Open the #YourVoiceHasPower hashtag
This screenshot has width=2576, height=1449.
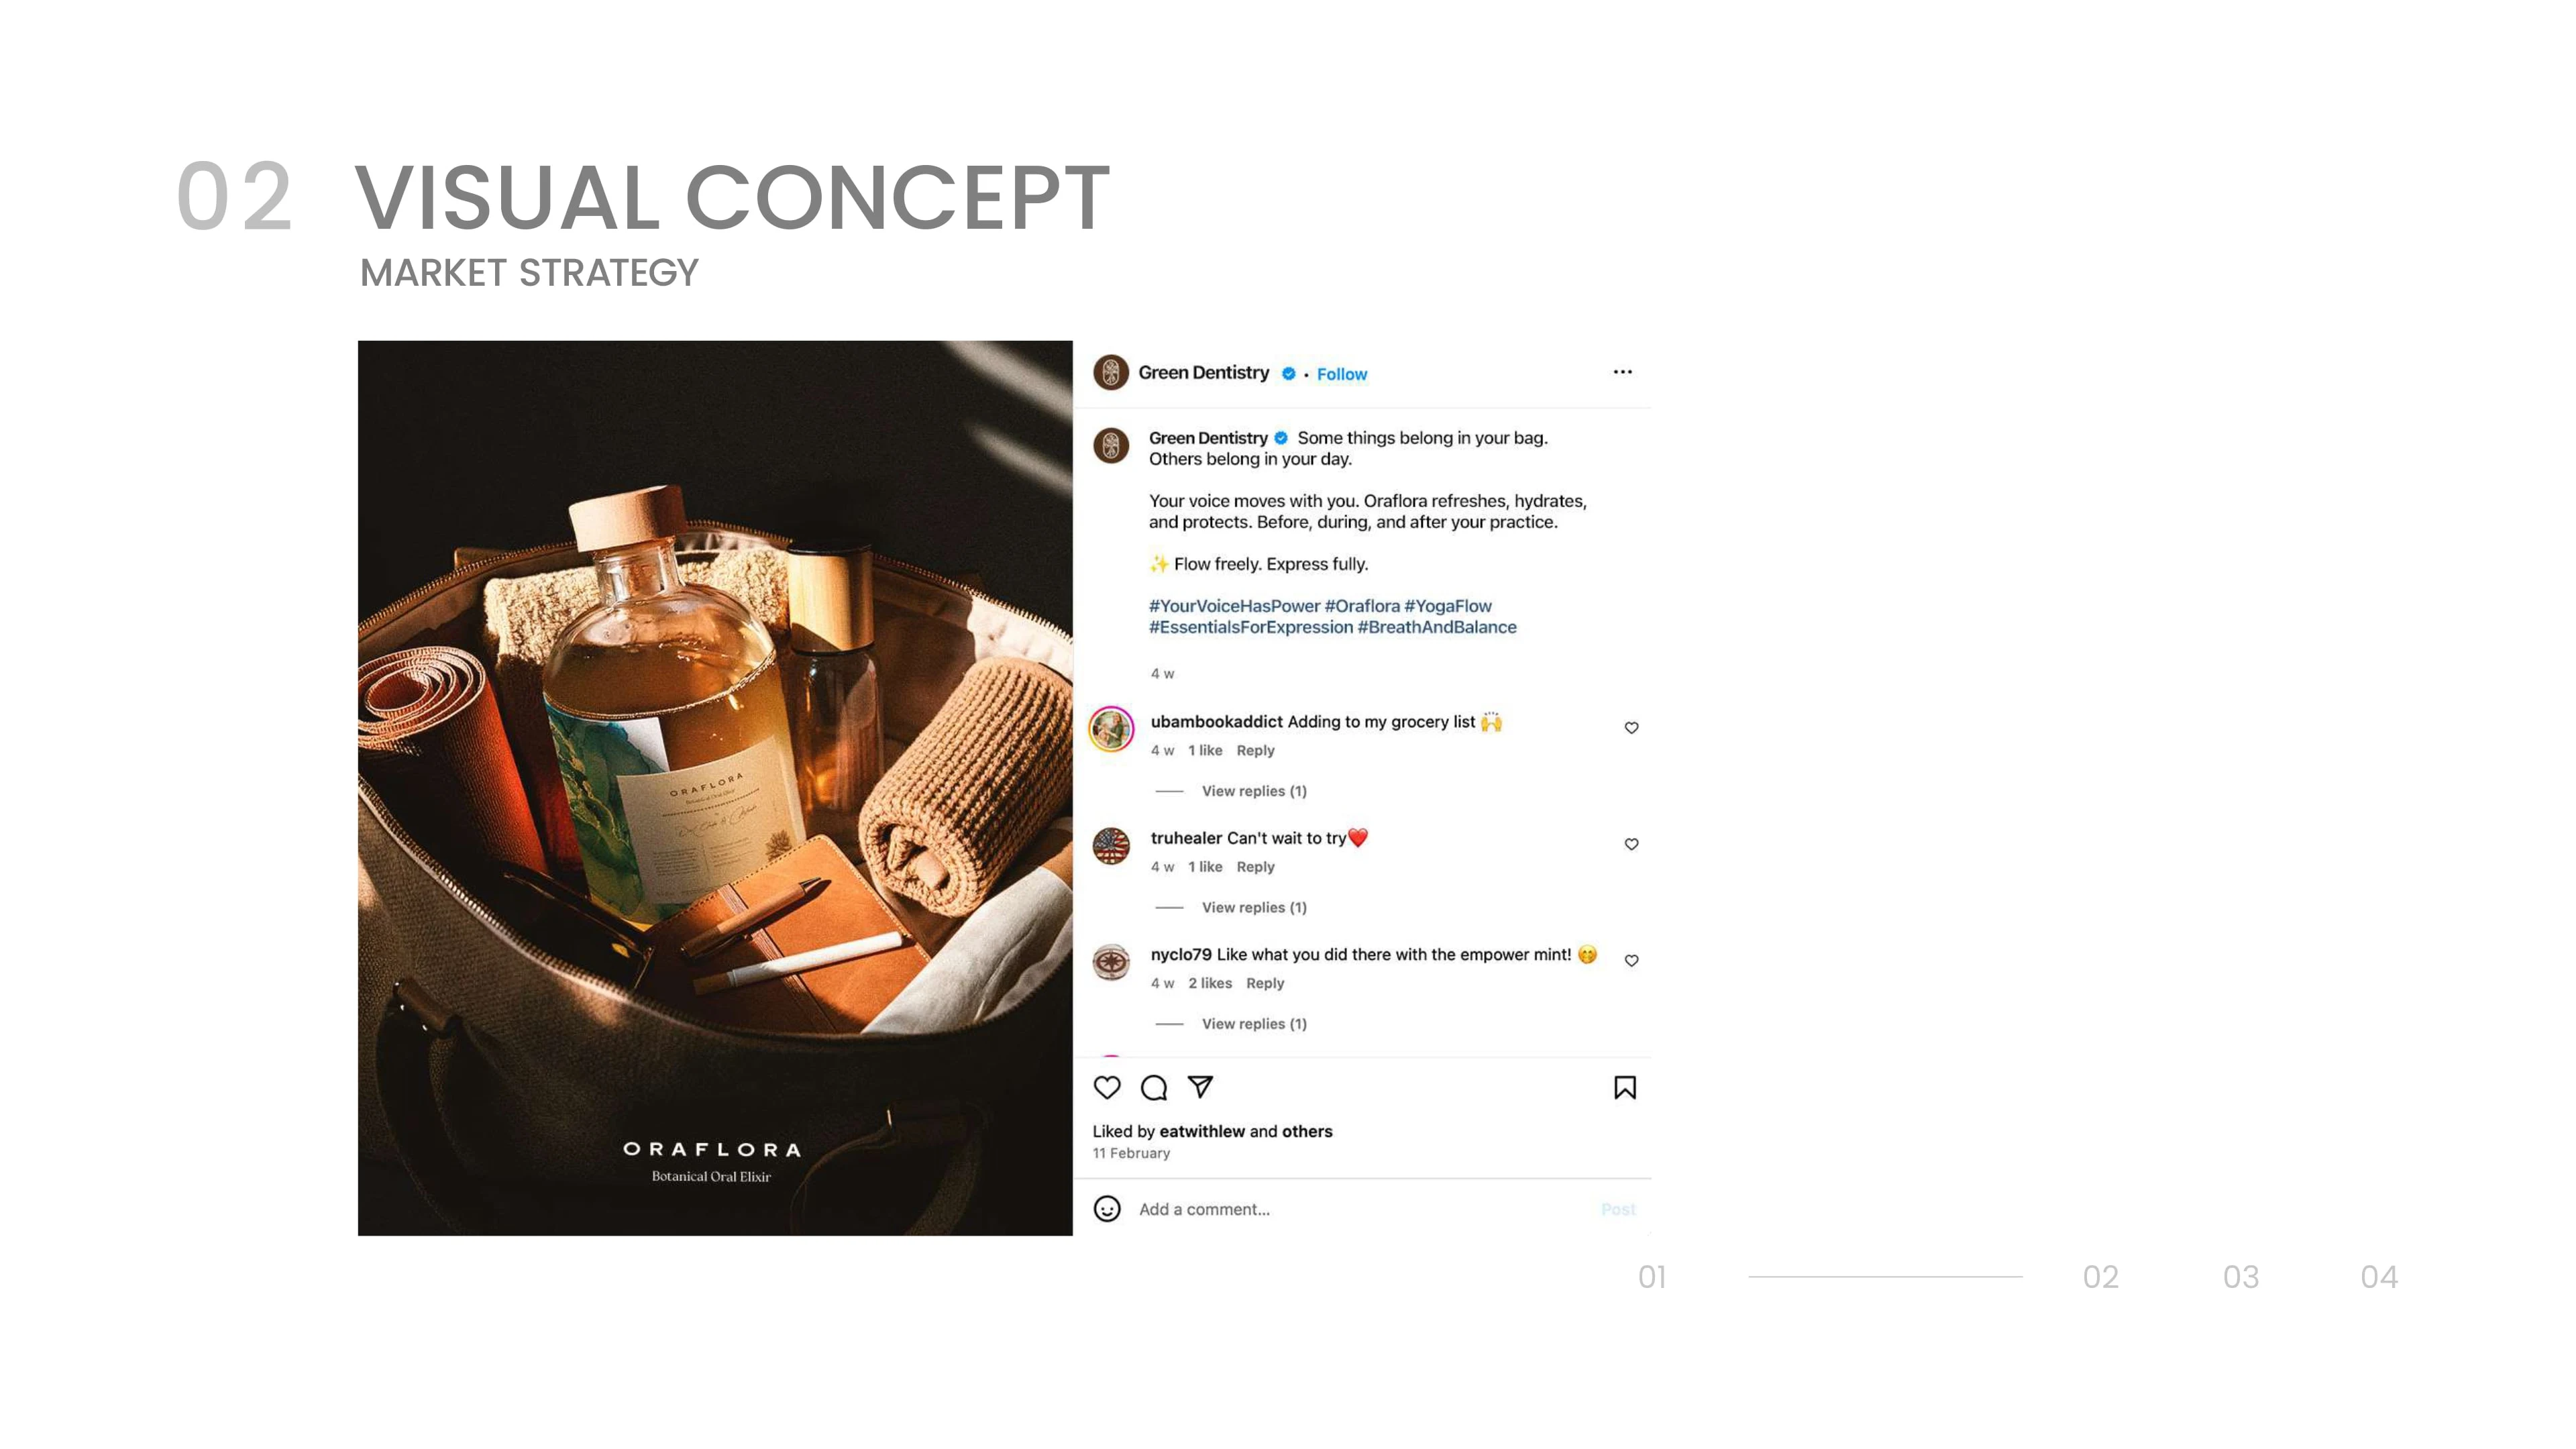tap(1234, 606)
